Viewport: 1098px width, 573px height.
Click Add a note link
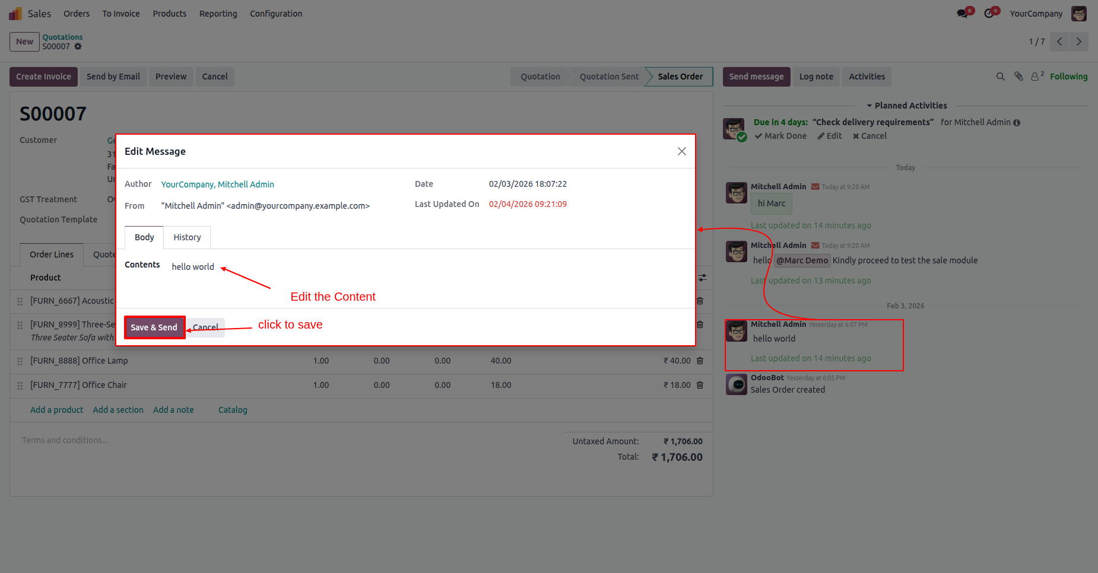coord(173,410)
